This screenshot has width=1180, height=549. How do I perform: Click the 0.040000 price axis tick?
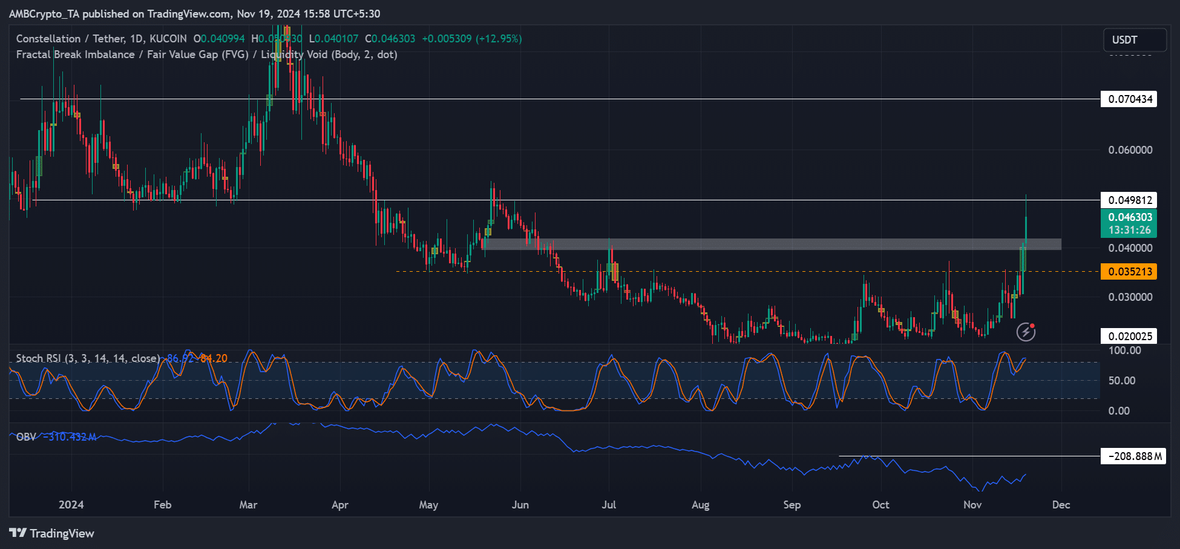coord(1130,248)
